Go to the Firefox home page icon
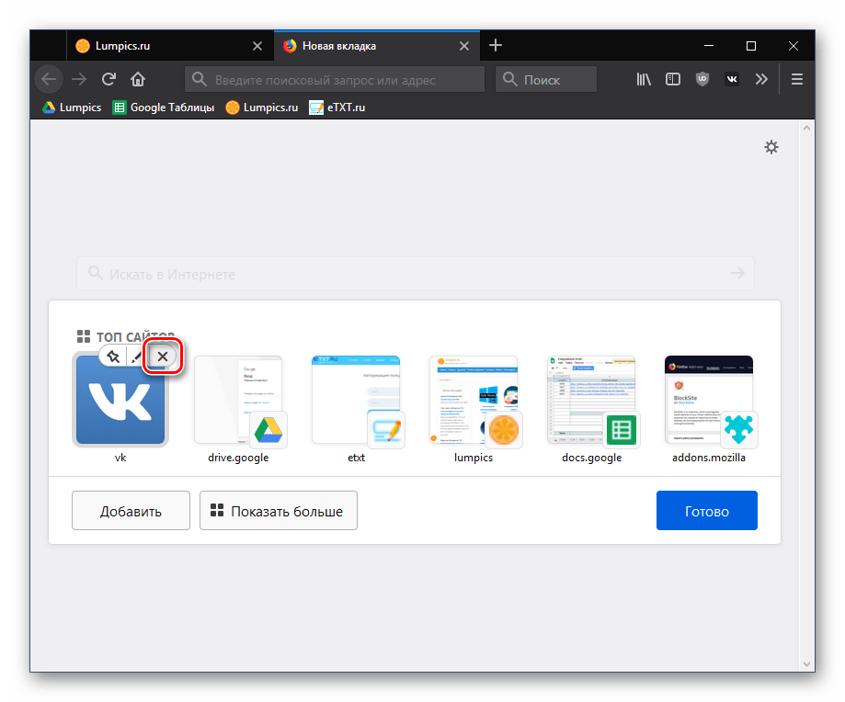The image size is (845, 702). pos(138,79)
